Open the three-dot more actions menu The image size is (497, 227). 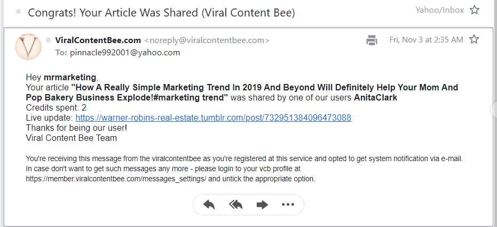(288, 205)
